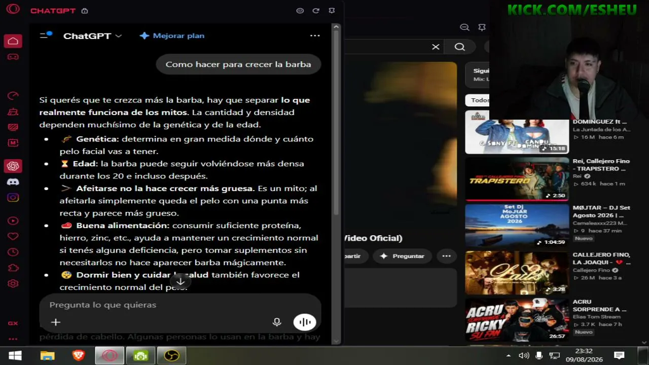Image resolution: width=649 pixels, height=365 pixels.
Task: Expand the ChatGPT model dropdown
Action: point(92,36)
